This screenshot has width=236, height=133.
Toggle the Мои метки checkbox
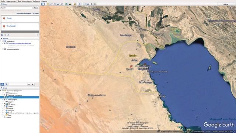point(3,41)
